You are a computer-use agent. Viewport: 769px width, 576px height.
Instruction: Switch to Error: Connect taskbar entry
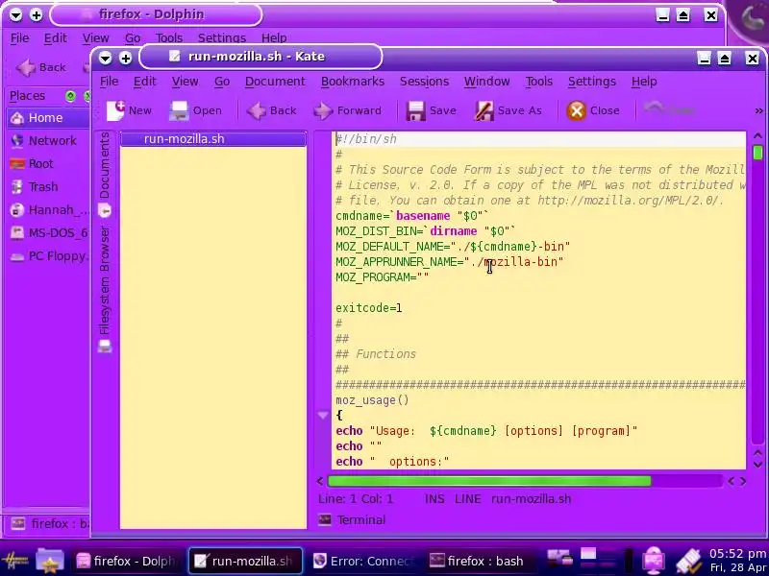[x=363, y=561]
